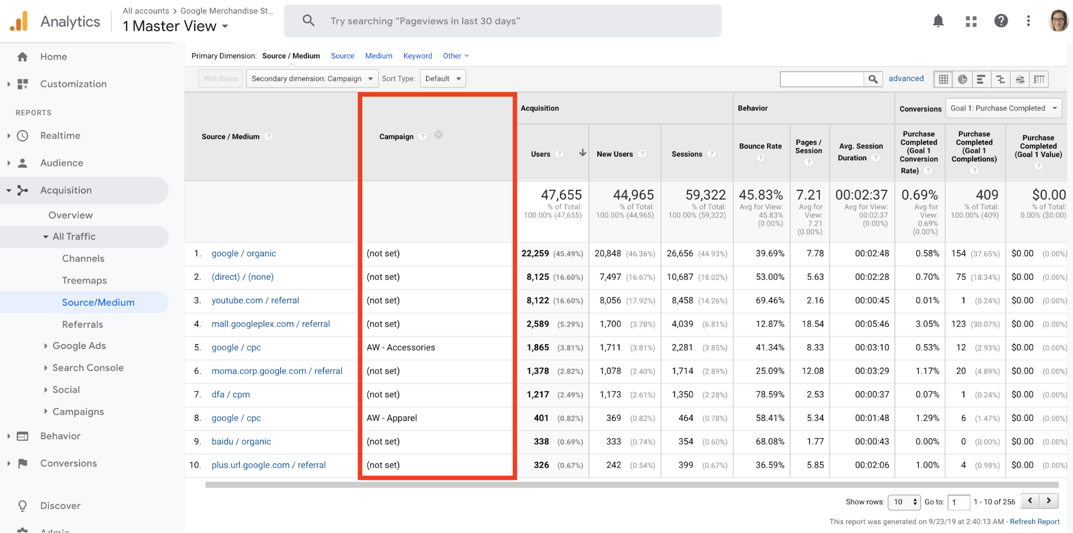
Task: Open the google / organic row link
Action: pos(244,254)
